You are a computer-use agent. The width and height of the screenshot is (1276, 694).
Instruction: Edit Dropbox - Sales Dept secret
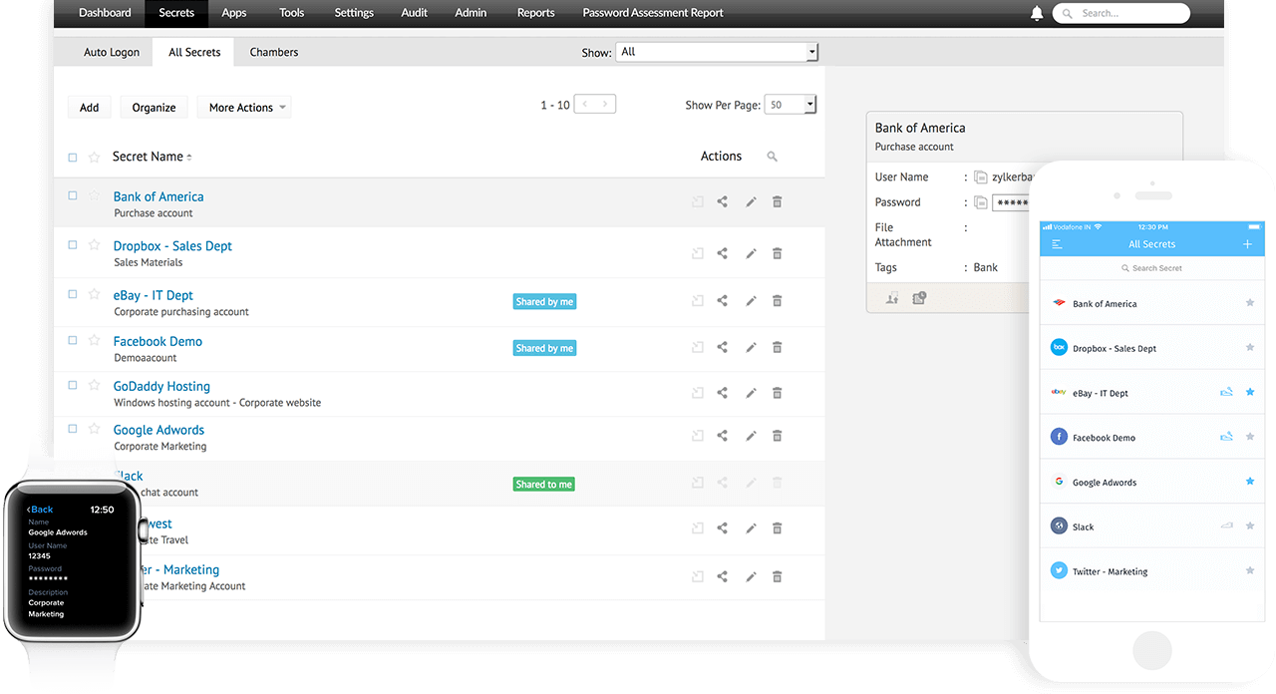[x=751, y=253]
